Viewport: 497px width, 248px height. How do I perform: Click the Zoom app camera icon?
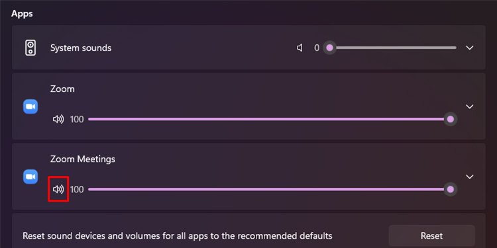[x=30, y=106]
